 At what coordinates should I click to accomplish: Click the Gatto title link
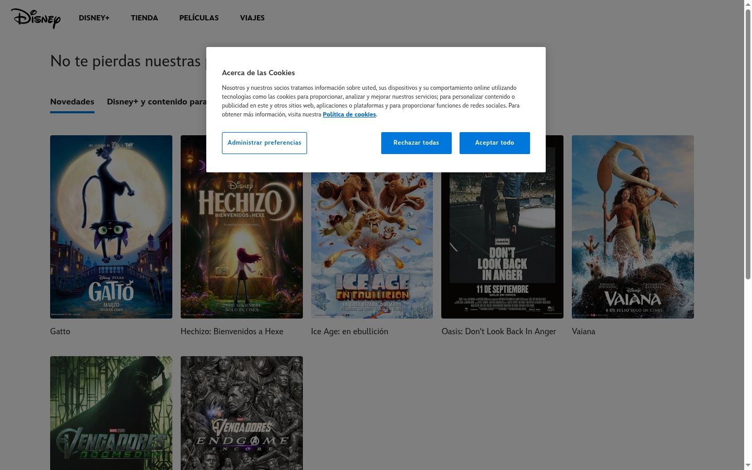[x=60, y=332]
